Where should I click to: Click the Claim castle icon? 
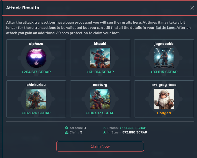coord(67,132)
